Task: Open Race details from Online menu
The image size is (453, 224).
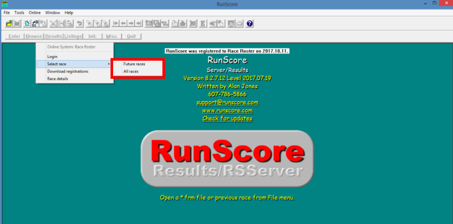Action: point(58,79)
